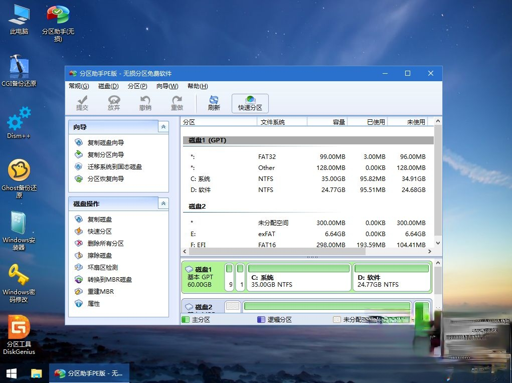
Task: Open the 快速分区 (Quick Partition) toolbar icon
Action: (250, 103)
